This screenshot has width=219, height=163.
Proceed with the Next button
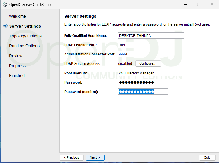(95, 157)
